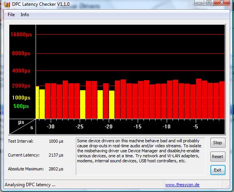This screenshot has width=234, height=192.
Task: Click the Absolute Maximum label
Action: [x=26, y=169]
